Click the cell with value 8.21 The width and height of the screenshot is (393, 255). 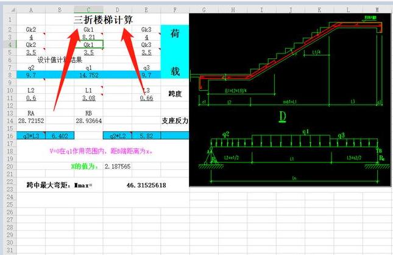click(88, 37)
